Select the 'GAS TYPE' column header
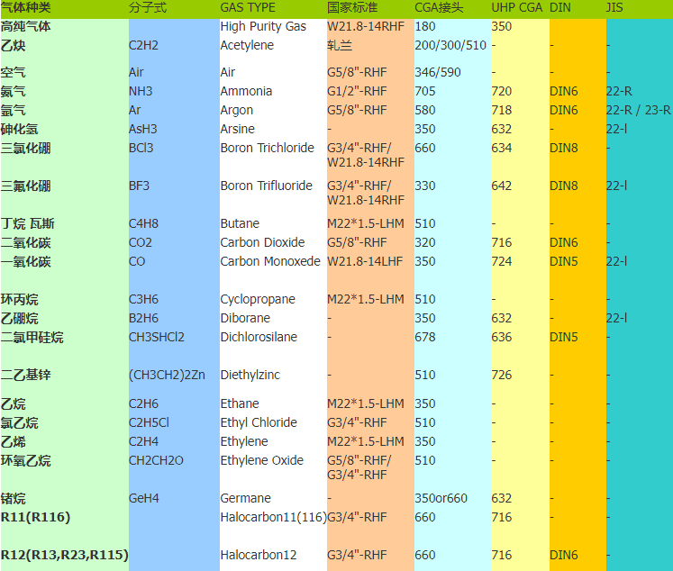 [248, 8]
